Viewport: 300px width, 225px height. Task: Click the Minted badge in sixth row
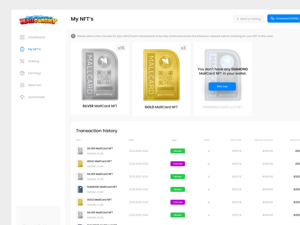click(178, 215)
